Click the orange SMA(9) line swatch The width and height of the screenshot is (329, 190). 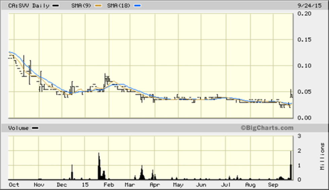pos(98,6)
